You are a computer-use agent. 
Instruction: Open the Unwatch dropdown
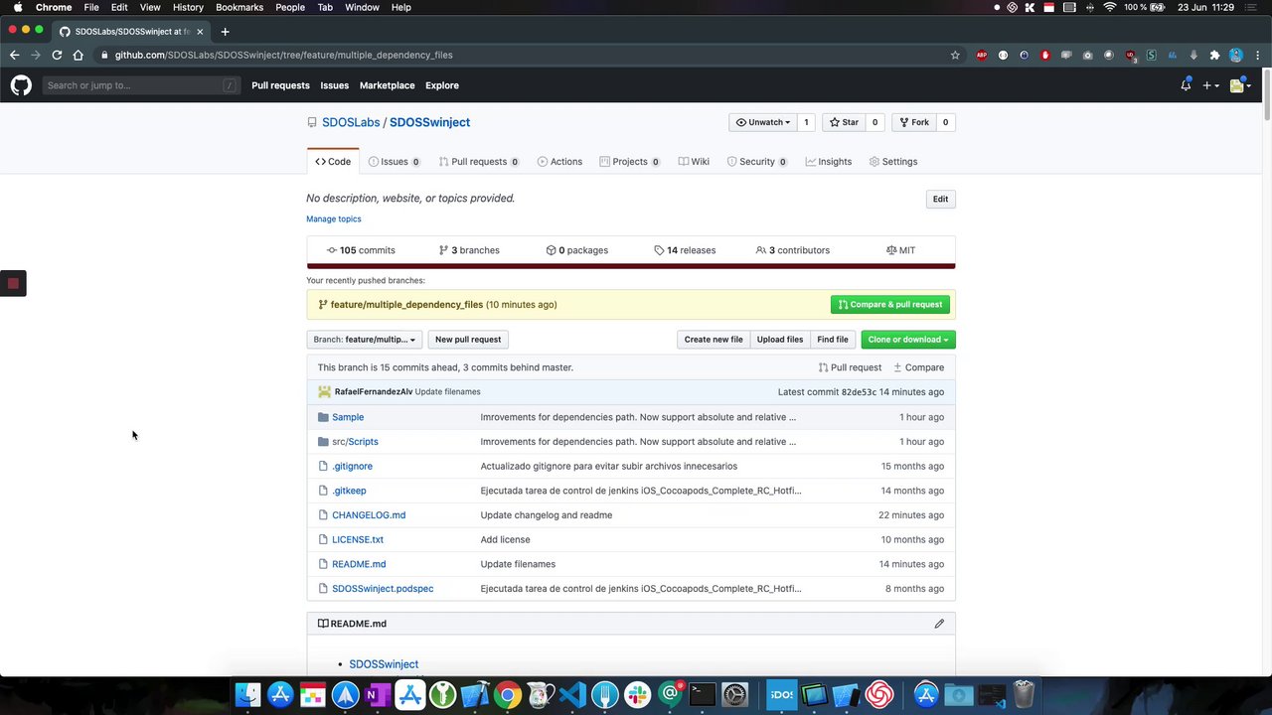coord(763,123)
